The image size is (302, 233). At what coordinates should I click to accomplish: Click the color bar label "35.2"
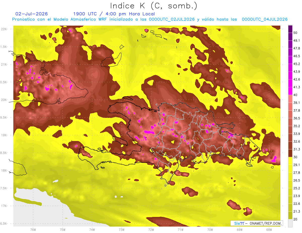[x=297, y=126]
